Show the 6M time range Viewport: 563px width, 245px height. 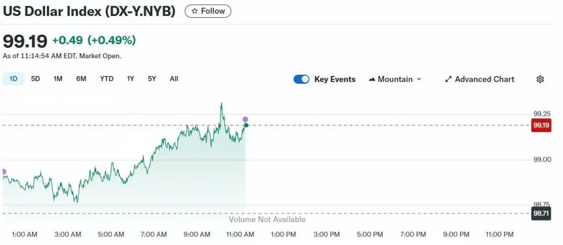(81, 79)
